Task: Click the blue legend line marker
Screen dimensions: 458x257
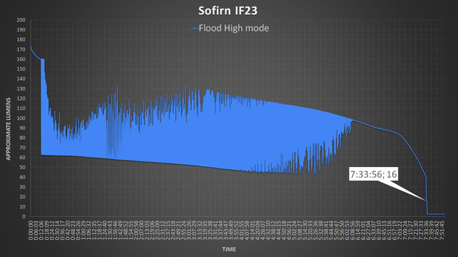Action: click(x=195, y=29)
